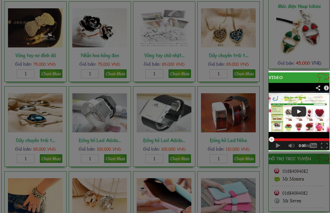Enter fullscreen mode on the video
330x213 pixels.
click(x=324, y=145)
